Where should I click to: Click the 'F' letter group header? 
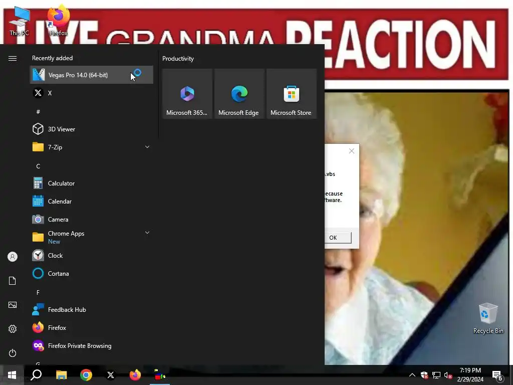coord(38,292)
